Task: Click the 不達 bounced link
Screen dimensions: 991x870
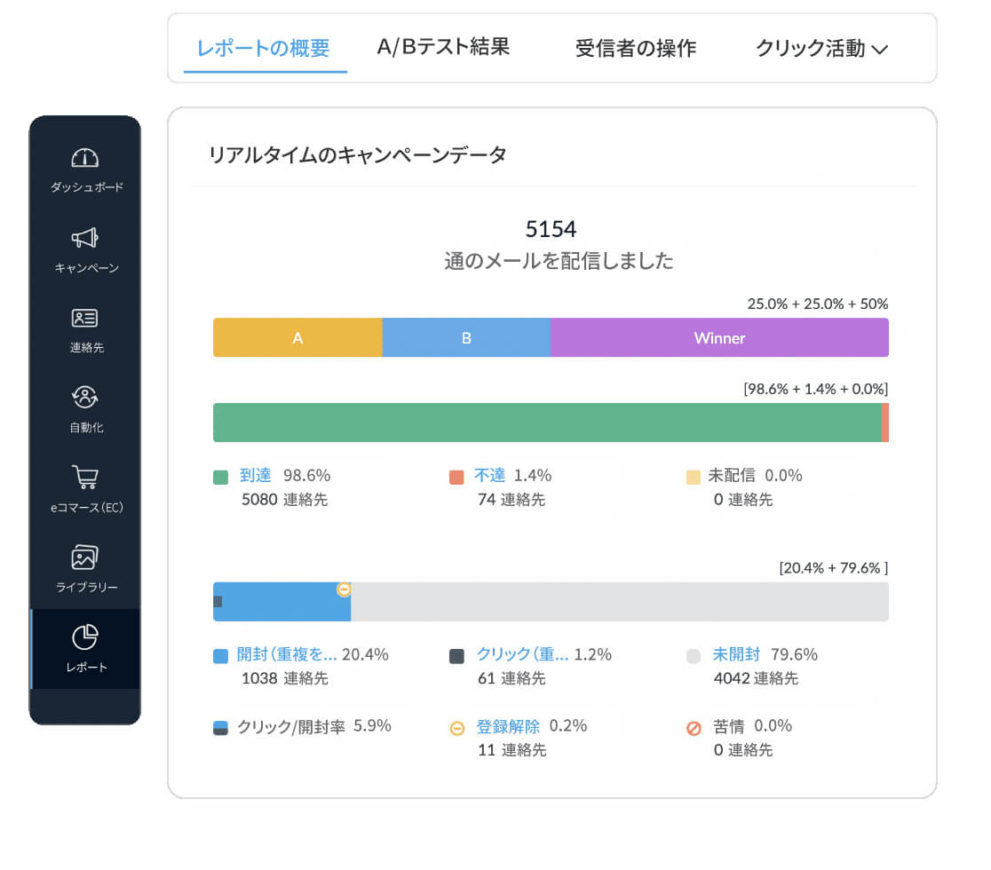Action: 489,476
